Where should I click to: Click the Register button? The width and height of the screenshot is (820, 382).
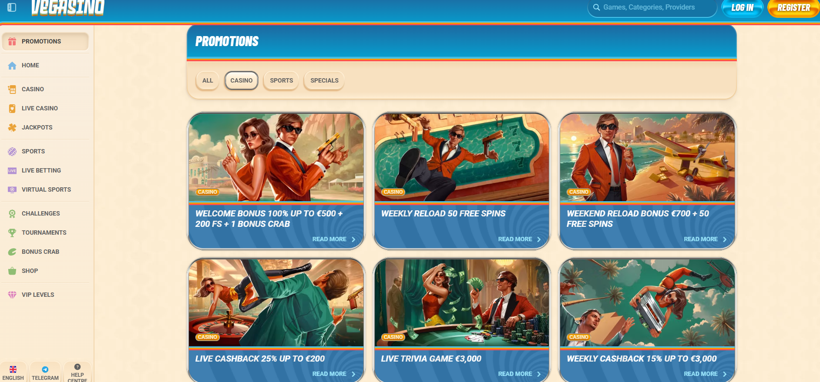point(793,8)
